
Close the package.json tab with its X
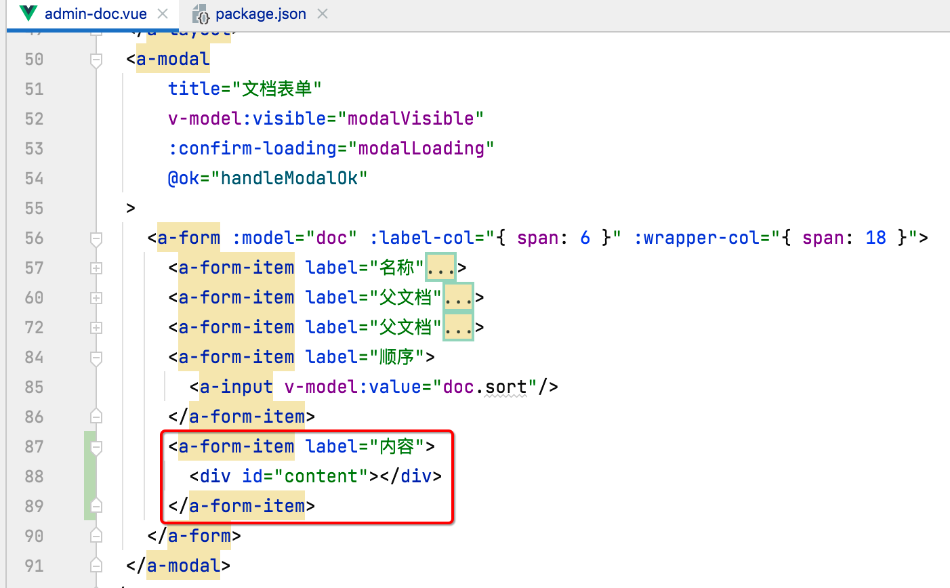pos(322,14)
